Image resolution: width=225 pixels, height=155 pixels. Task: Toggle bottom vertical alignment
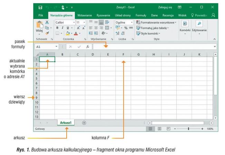click(101, 22)
